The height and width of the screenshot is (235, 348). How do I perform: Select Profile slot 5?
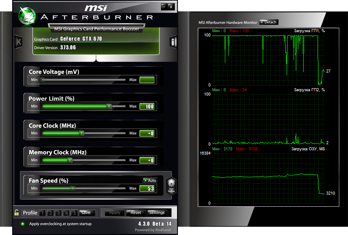pos(74,213)
